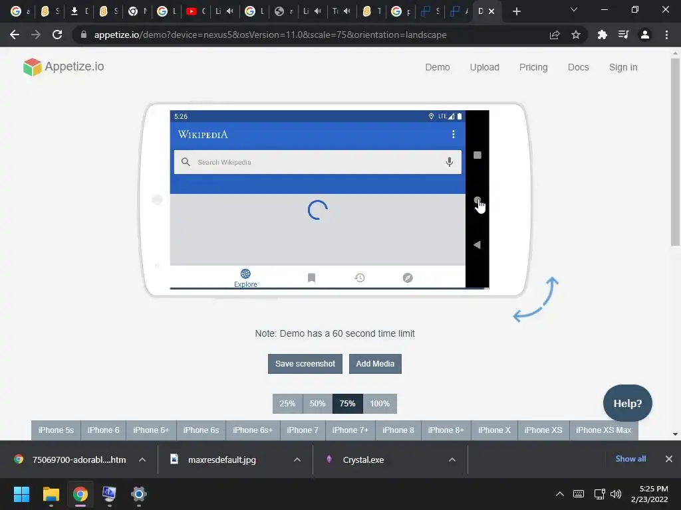Tap the Android back triangle button
This screenshot has height=510, width=681.
pyautogui.click(x=477, y=244)
